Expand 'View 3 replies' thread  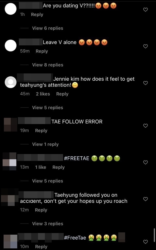pos(47,224)
